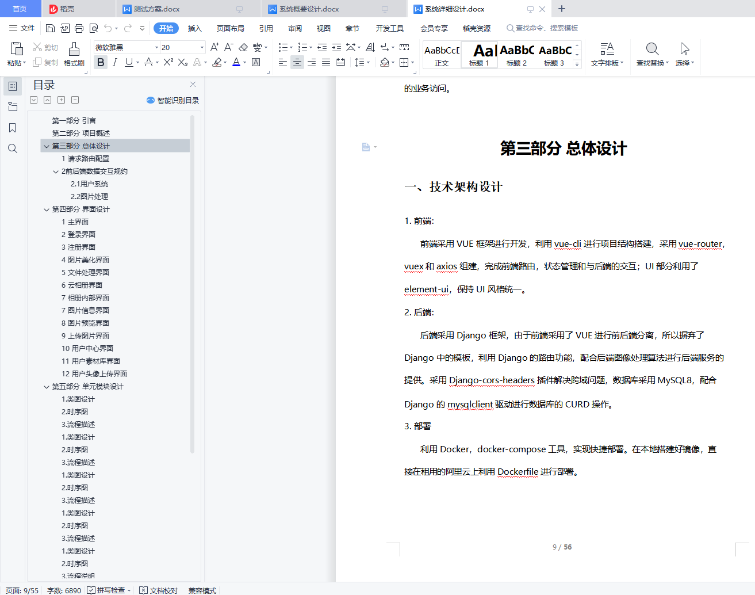Open the 审阅 ribbon tab
The width and height of the screenshot is (755, 595).
pyautogui.click(x=295, y=28)
